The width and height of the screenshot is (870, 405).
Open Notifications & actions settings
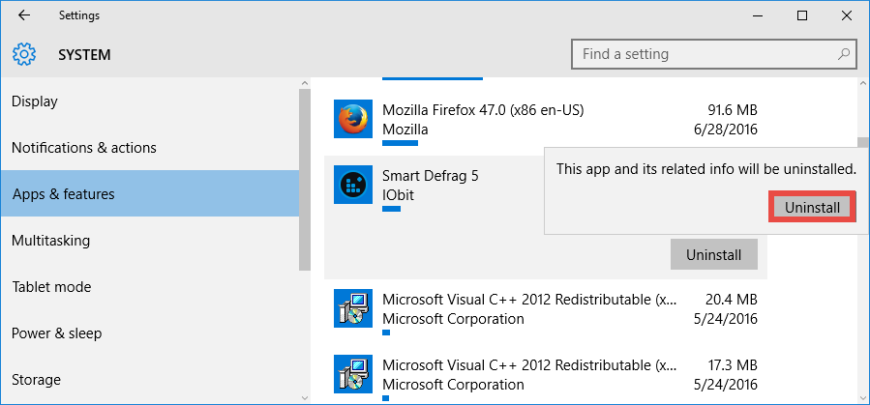click(x=150, y=148)
